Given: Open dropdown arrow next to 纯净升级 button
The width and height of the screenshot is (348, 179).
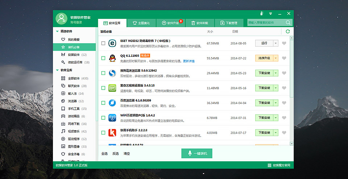Looking at the screenshot, I should coord(275,58).
